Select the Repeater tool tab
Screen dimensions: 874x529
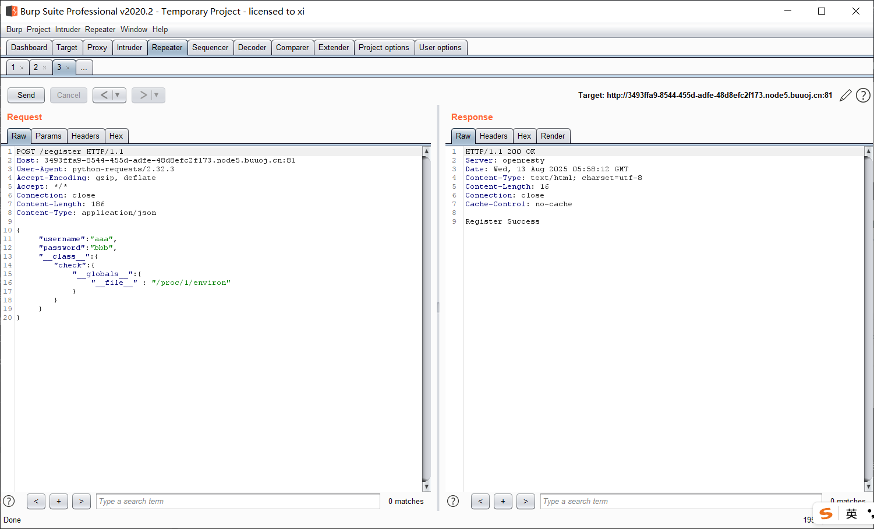(x=167, y=48)
